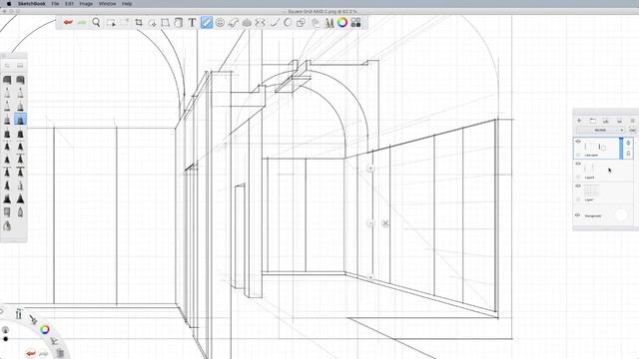Toggle visibility of the third grid layer
The width and height of the screenshot is (639, 359).
click(578, 186)
